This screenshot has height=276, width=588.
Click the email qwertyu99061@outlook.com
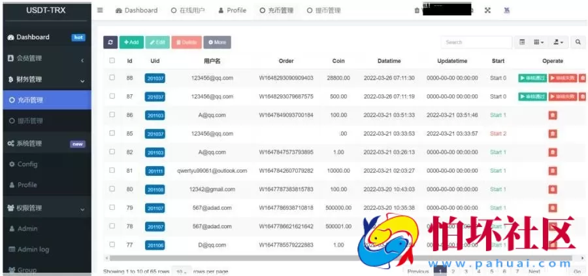point(212,171)
